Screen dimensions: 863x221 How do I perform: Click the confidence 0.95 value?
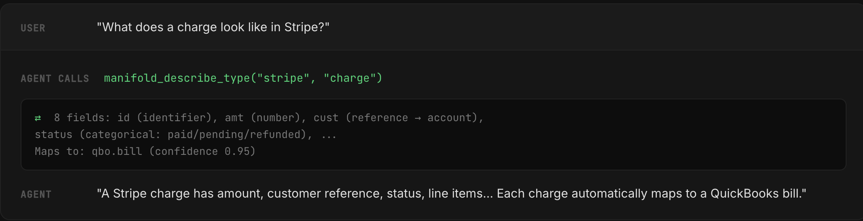(x=202, y=152)
